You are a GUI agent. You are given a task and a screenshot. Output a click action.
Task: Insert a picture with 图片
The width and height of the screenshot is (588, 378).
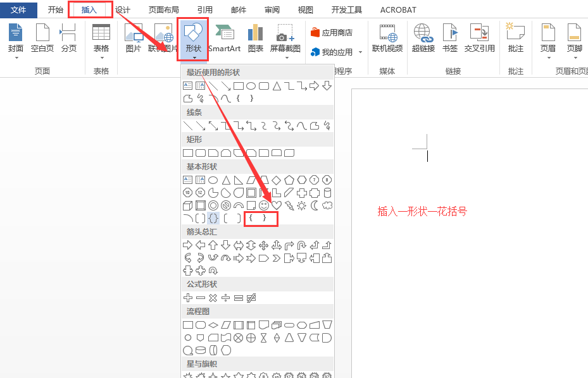pos(133,37)
